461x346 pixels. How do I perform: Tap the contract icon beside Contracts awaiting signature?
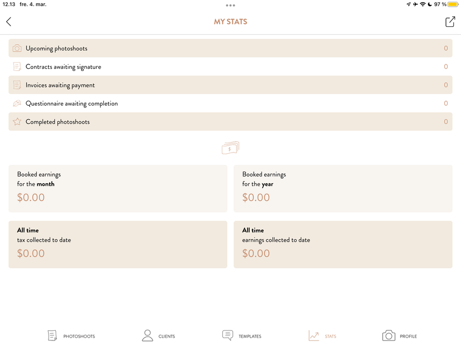pos(17,67)
